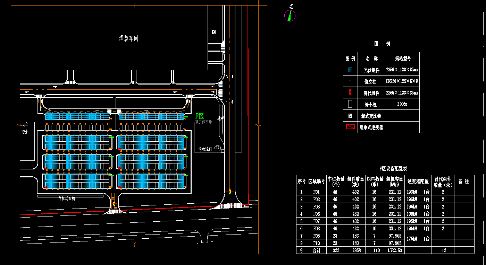Click the 装机容量 (kWp) column header
The image size is (486, 265).
(395, 181)
